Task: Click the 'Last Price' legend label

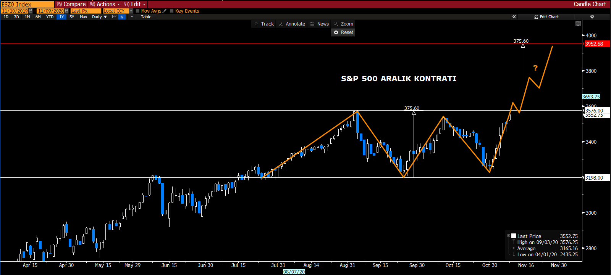Action: click(529, 236)
